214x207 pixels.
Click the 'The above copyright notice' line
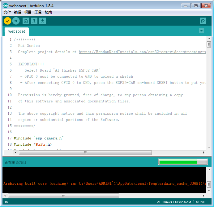click(102, 114)
